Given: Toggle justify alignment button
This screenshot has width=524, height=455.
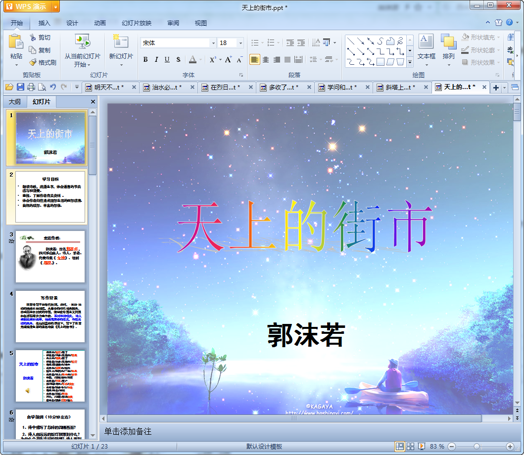Looking at the screenshot, I should pyautogui.click(x=287, y=59).
